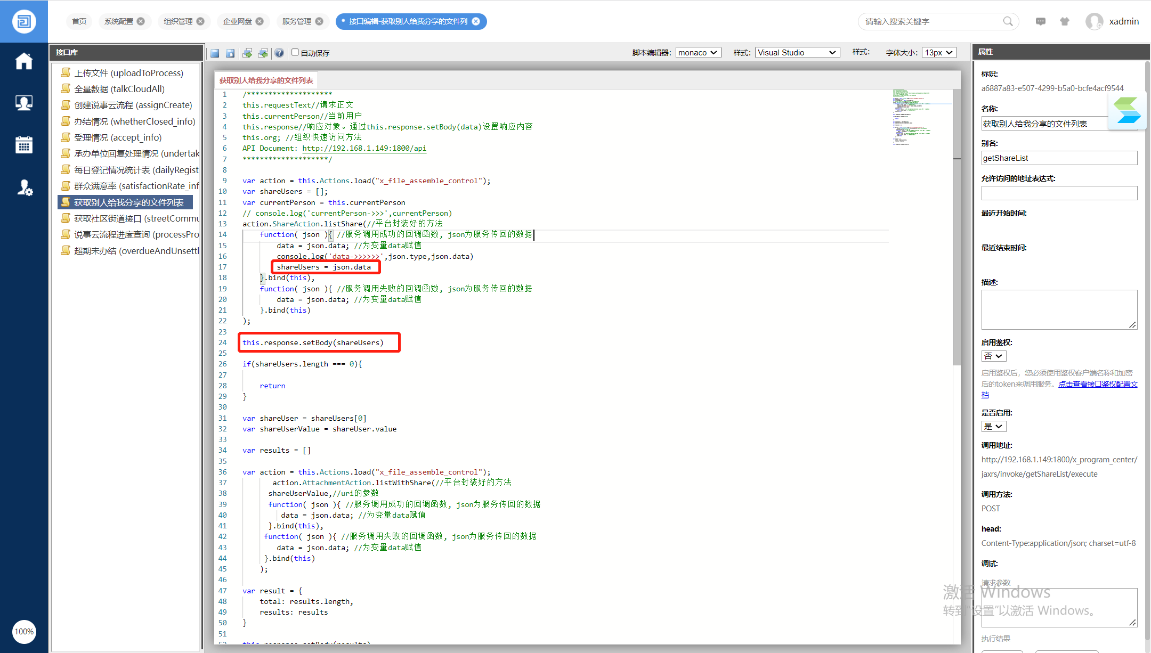
Task: Click the help question mark icon
Action: click(x=279, y=53)
